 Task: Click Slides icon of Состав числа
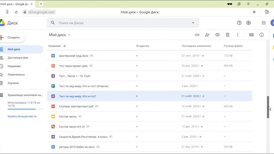(53, 116)
